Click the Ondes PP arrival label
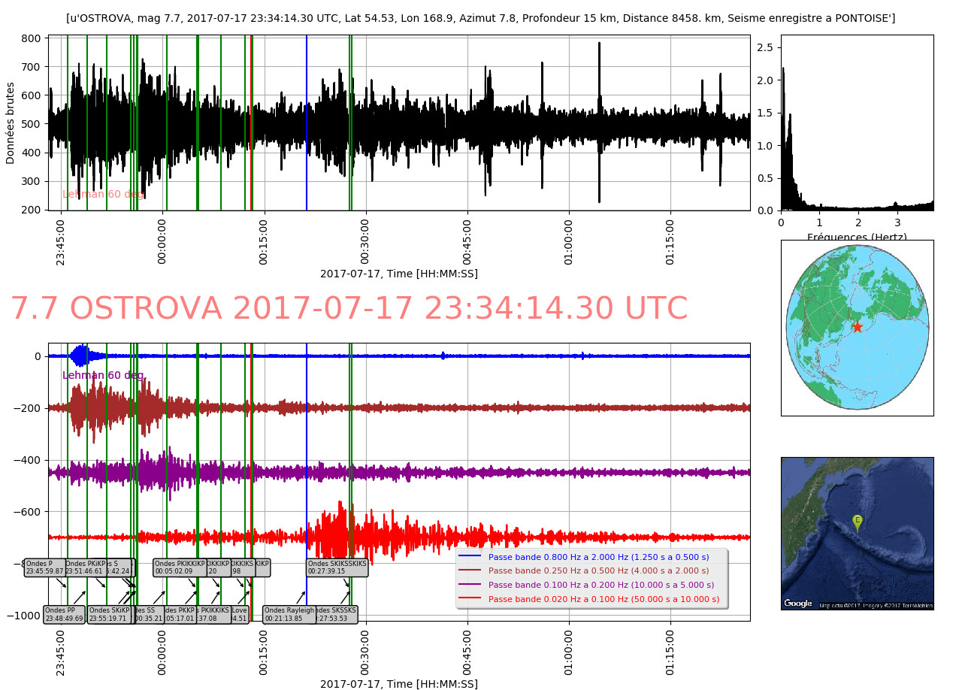Image resolution: width=962 pixels, height=690 pixels. point(64,615)
